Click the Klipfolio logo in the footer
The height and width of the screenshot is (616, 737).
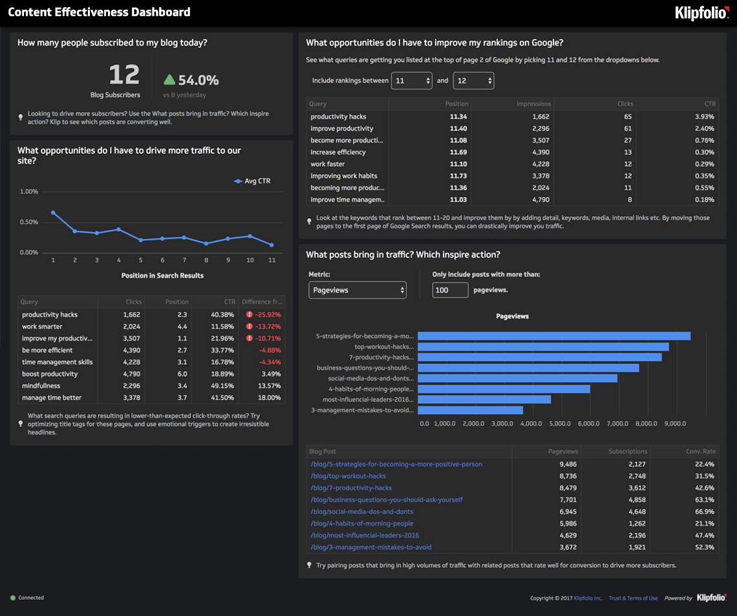[x=711, y=598]
